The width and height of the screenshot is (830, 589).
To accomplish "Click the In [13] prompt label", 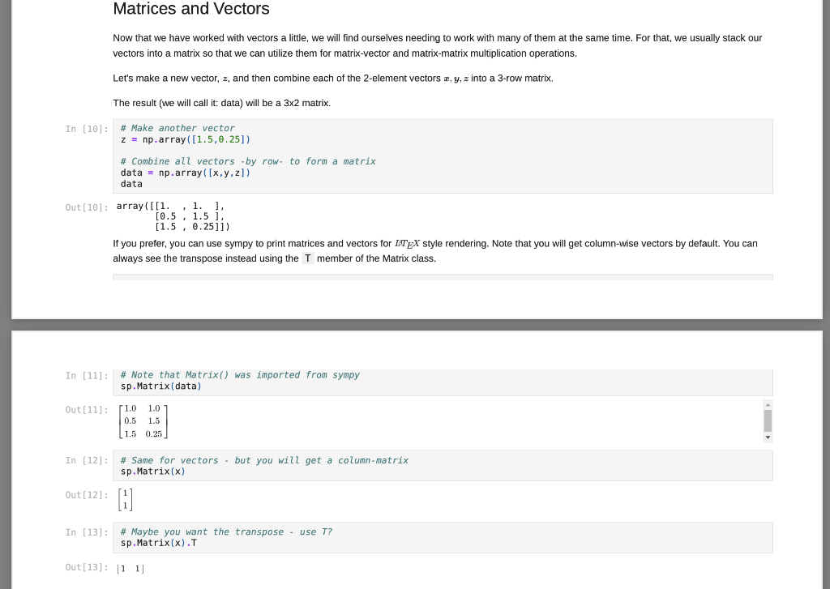I will click(x=86, y=532).
